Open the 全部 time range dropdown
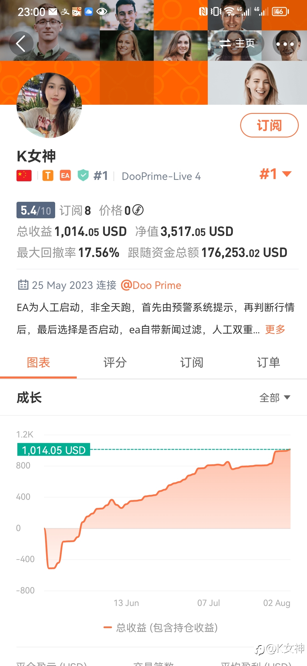Viewport: 307px width, 666px height. pyautogui.click(x=275, y=397)
